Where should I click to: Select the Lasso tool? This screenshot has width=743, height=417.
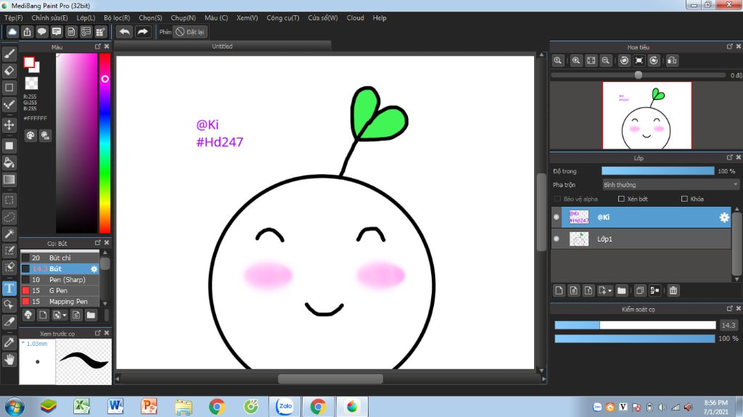9,217
